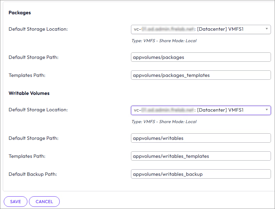
Task: Click Default Storage Path label under Writable Volumes
Action: coord(33,138)
